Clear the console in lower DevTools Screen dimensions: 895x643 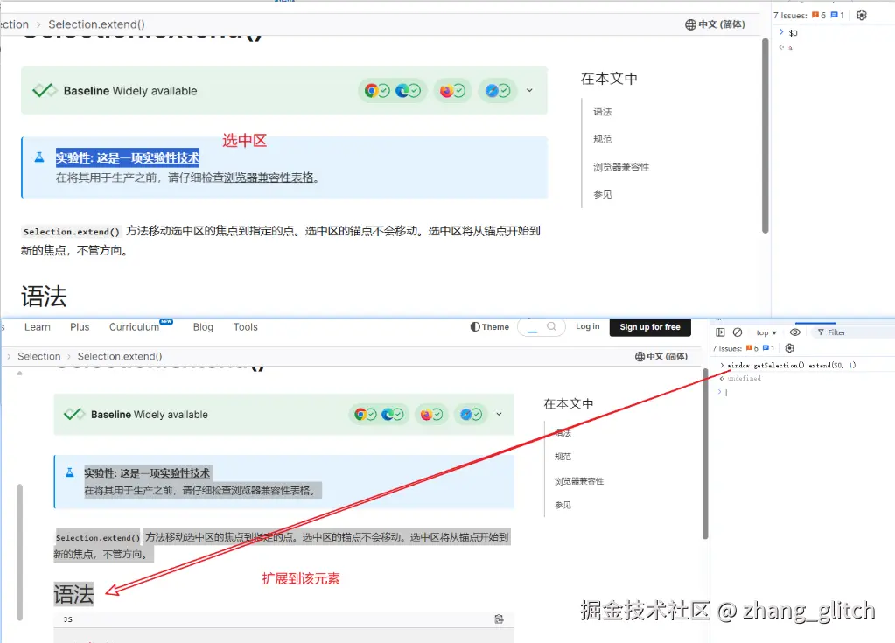[738, 332]
